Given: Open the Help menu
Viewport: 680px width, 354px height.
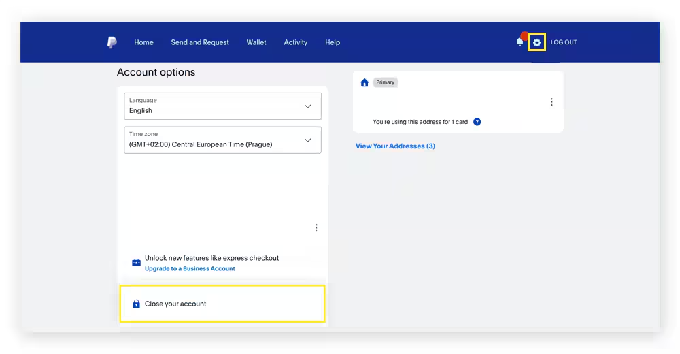Looking at the screenshot, I should point(333,42).
